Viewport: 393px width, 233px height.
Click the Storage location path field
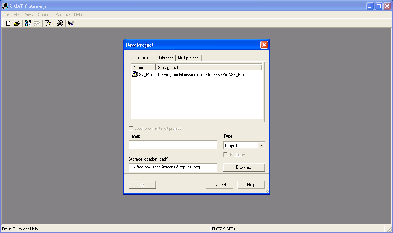point(173,167)
